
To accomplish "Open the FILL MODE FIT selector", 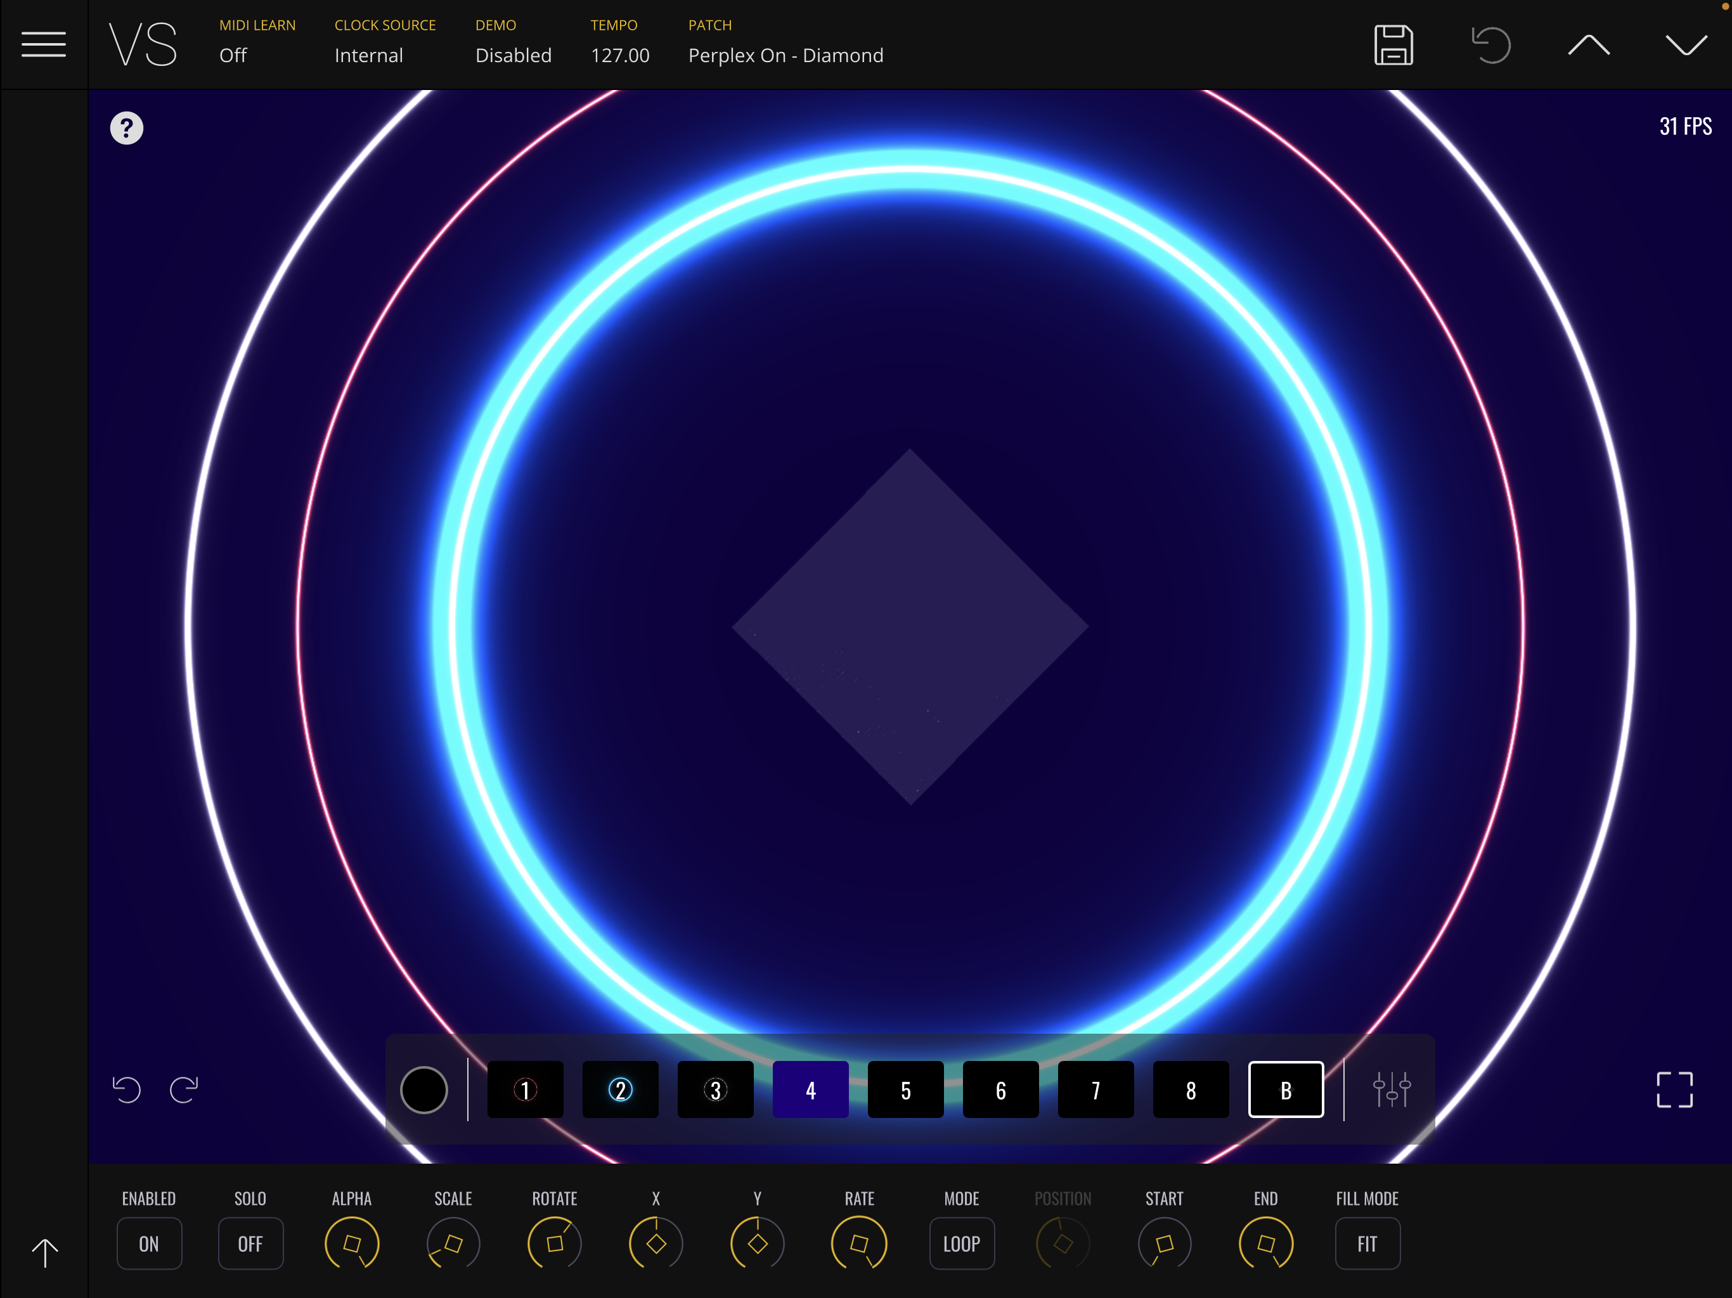I will coord(1367,1243).
